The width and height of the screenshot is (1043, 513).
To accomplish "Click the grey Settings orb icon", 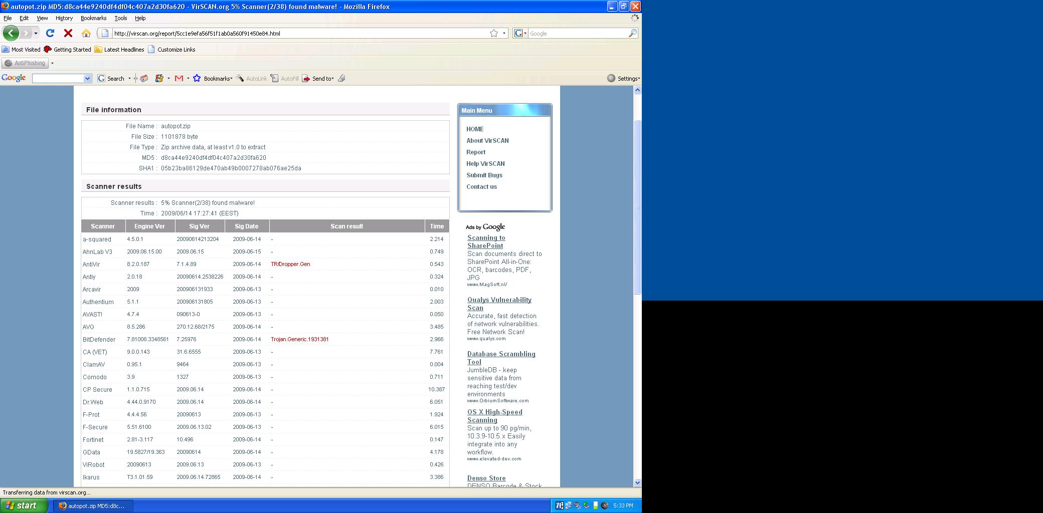I will [x=611, y=78].
